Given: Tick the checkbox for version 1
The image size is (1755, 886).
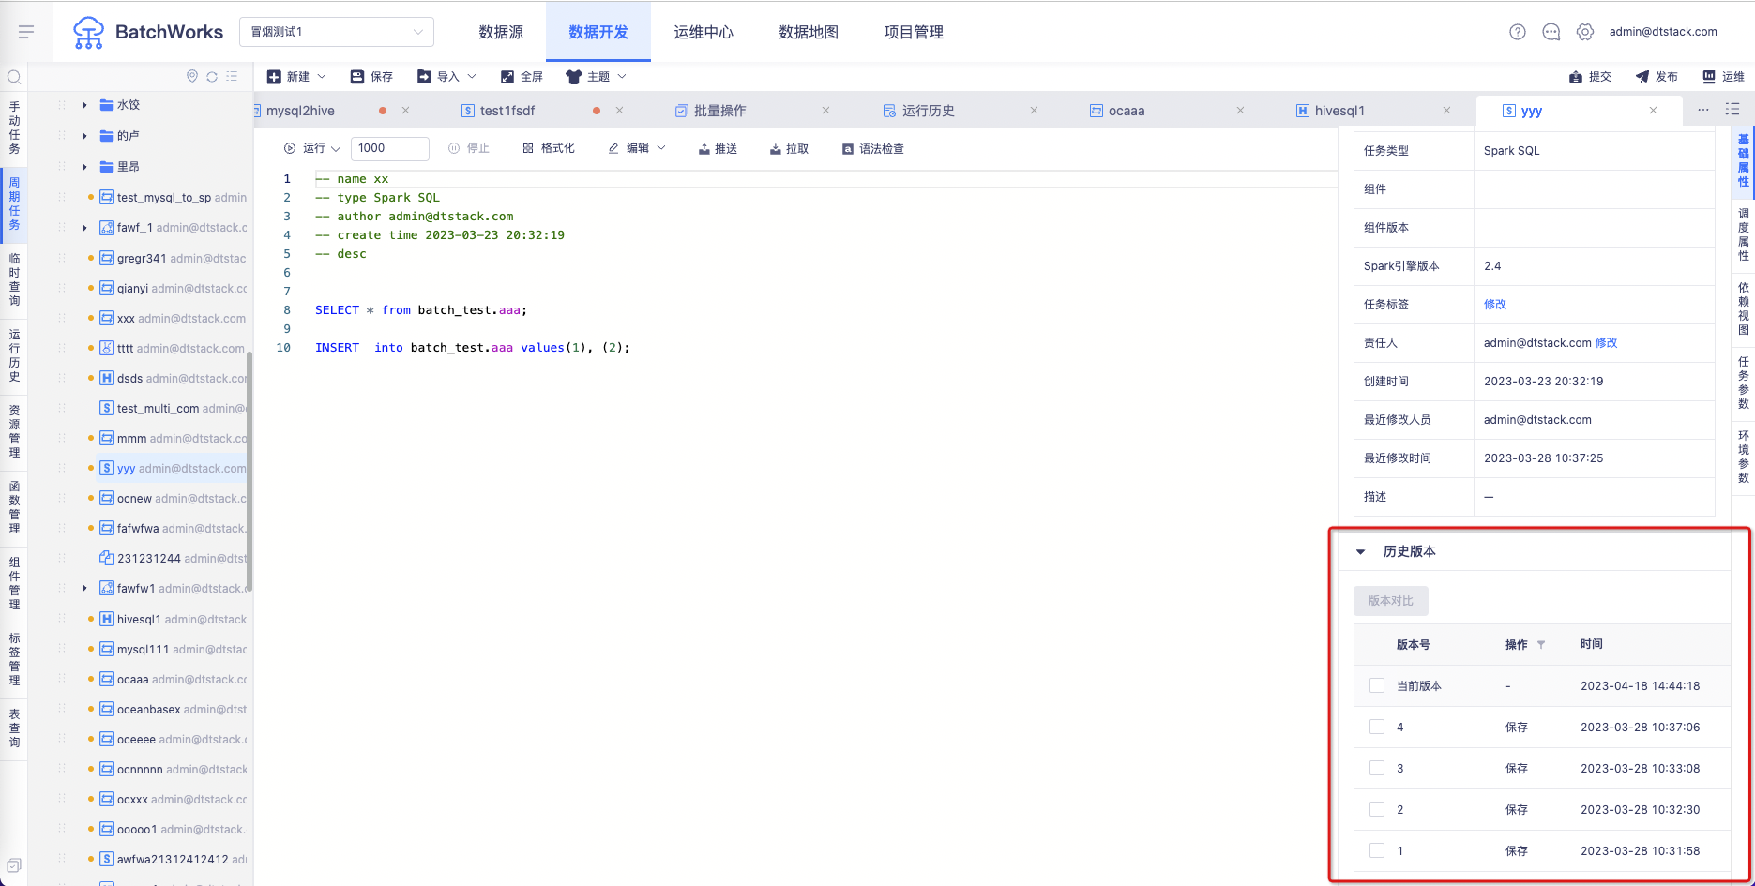Looking at the screenshot, I should [x=1377, y=850].
